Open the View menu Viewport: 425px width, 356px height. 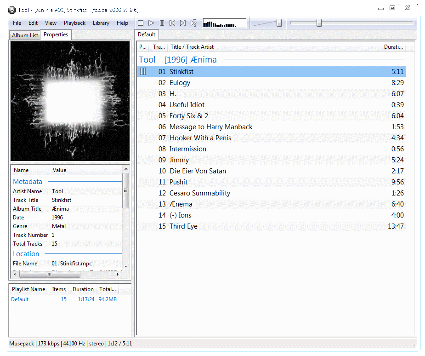51,23
